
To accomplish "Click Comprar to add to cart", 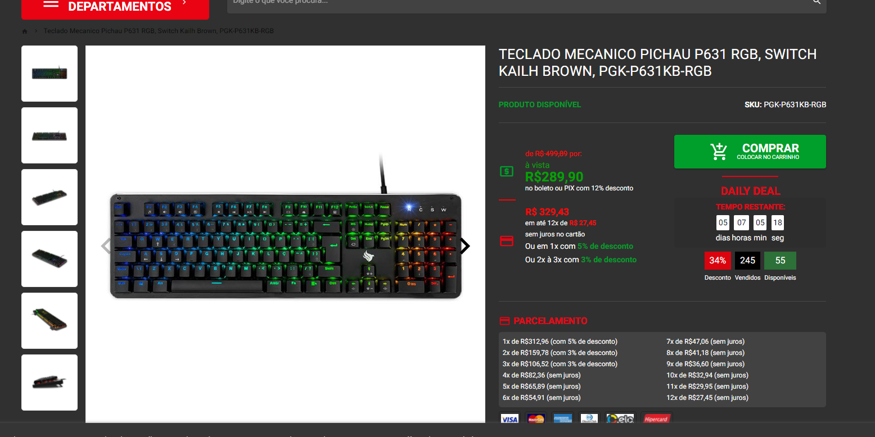I will [750, 152].
